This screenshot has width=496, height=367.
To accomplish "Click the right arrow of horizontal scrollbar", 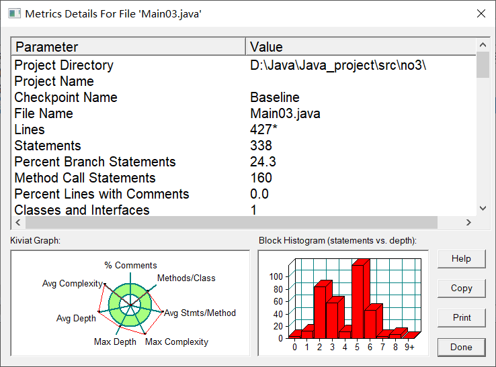I will coord(468,222).
